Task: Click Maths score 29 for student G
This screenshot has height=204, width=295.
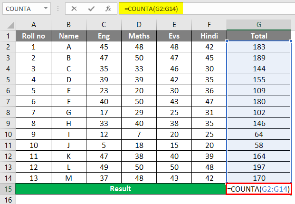Action: 139,112
